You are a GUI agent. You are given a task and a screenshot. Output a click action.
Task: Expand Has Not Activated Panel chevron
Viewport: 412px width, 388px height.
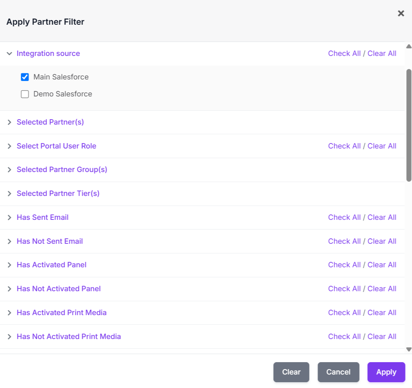pyautogui.click(x=10, y=289)
